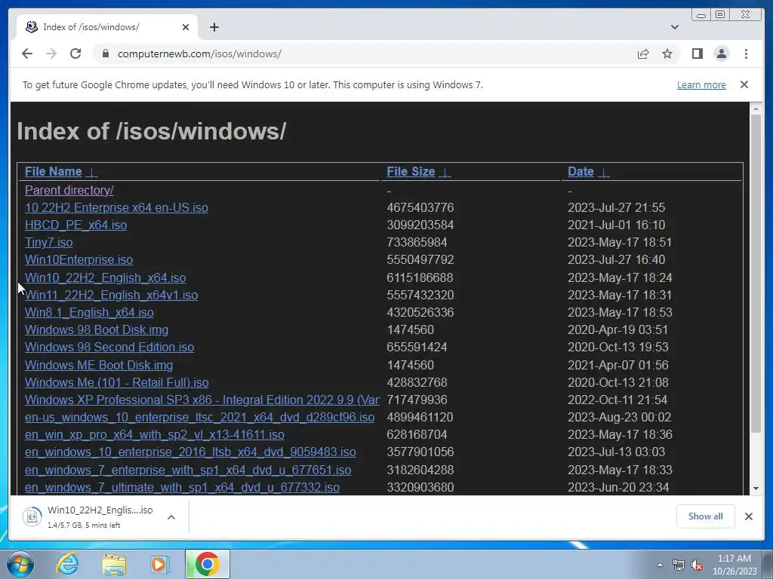The width and height of the screenshot is (773, 579).
Task: Open the Learn more link
Action: pos(701,84)
